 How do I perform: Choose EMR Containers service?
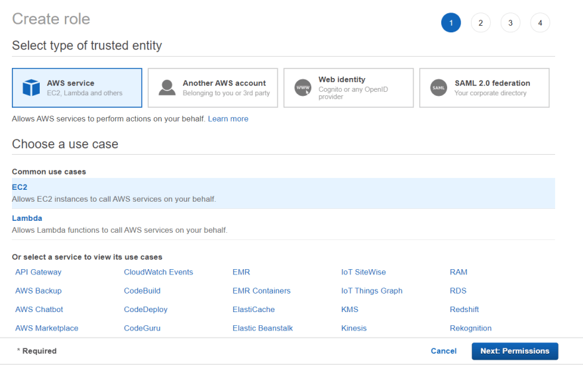262,291
